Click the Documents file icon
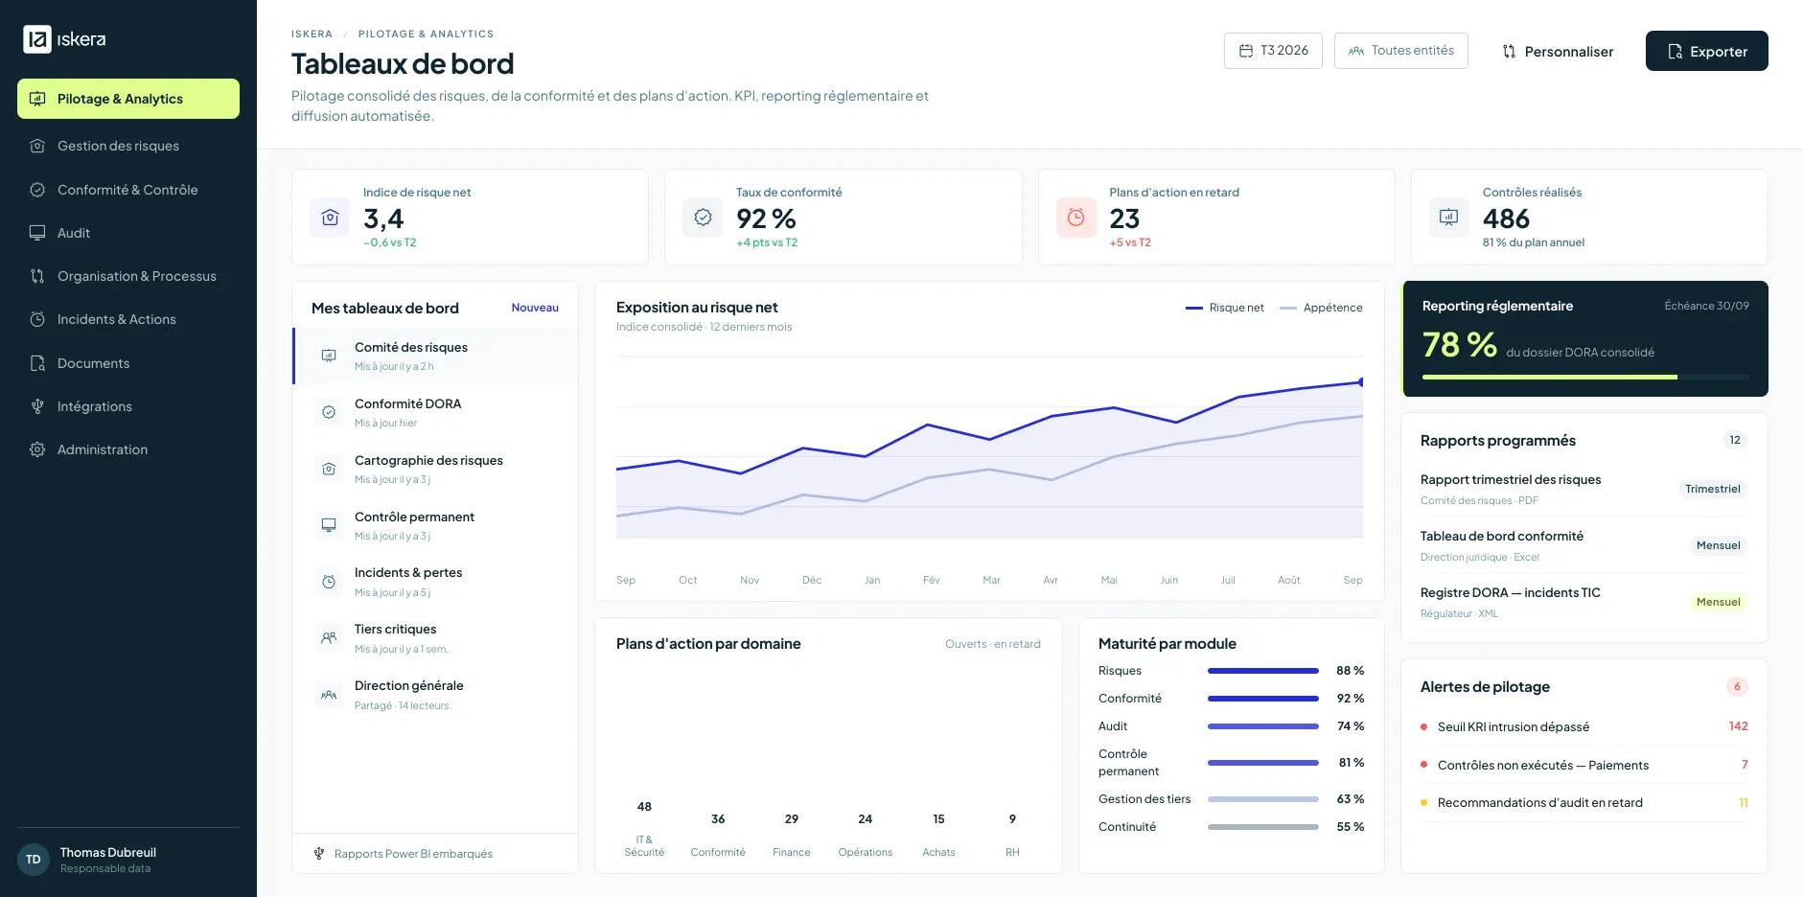Screen dimensions: 1803x897 pyautogui.click(x=37, y=363)
